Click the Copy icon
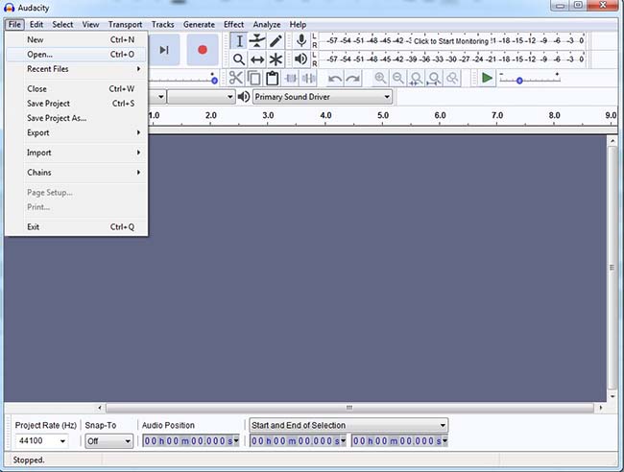Image resolution: width=624 pixels, height=472 pixels. (254, 78)
